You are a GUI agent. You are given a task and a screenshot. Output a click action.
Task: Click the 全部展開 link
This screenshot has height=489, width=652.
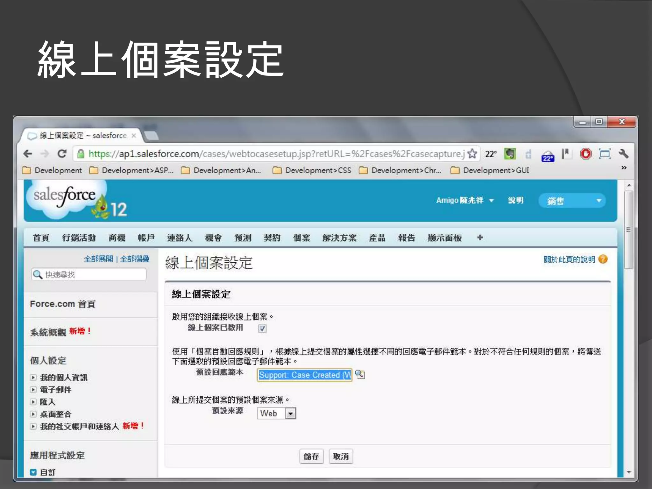coord(98,259)
